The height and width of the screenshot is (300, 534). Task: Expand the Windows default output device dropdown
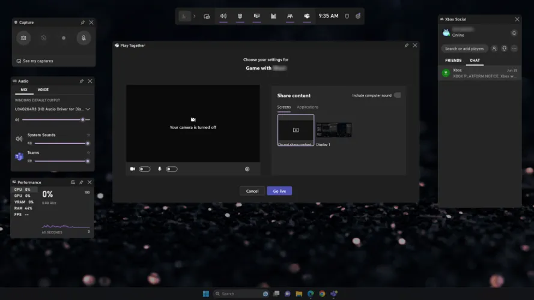(x=88, y=109)
